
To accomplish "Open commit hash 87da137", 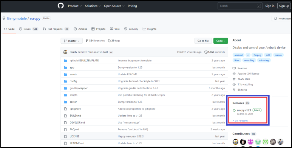I will pyautogui.click(x=181, y=52).
